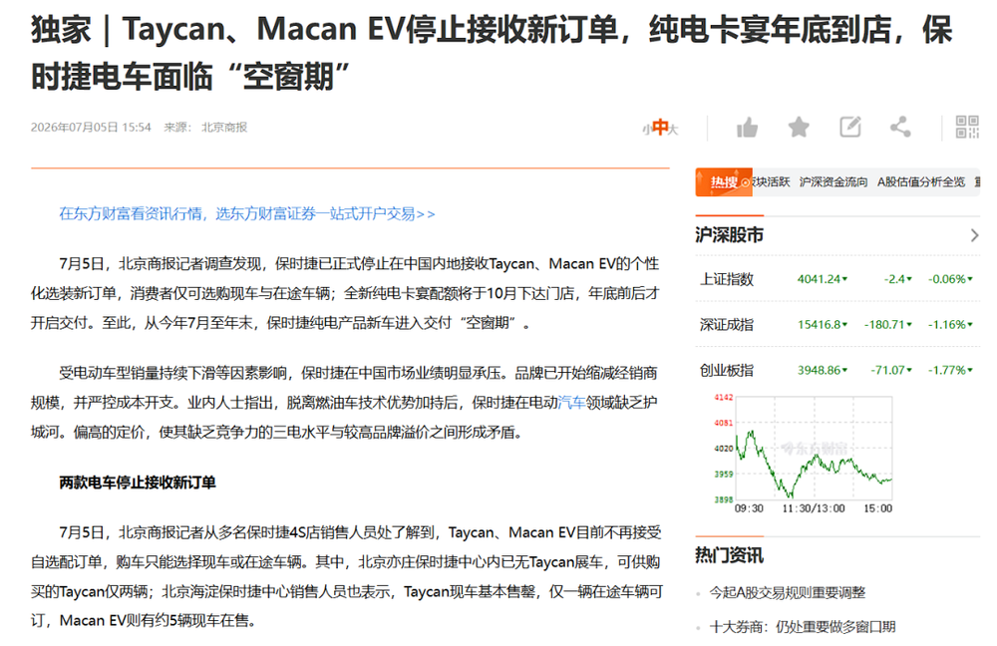
Task: Open comment via pencil-edit icon
Action: pos(850,128)
